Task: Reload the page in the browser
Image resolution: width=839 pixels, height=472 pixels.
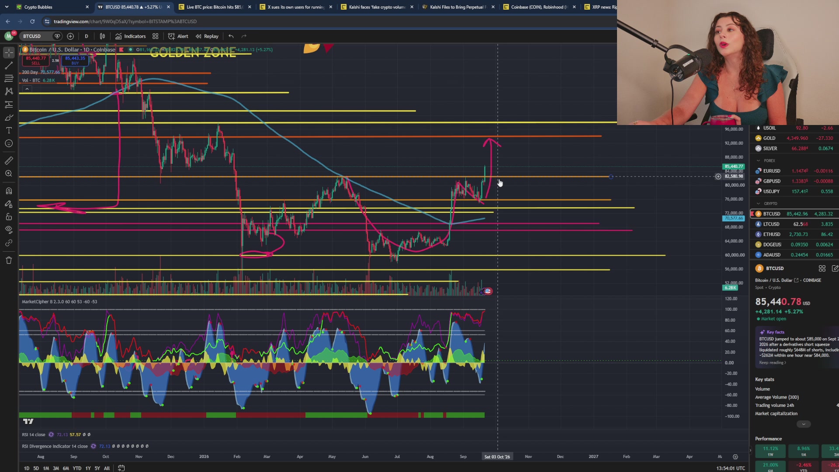Action: point(32,21)
